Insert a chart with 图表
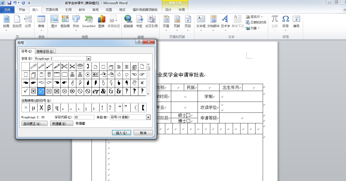346x181 pixels. pyautogui.click(x=101, y=21)
